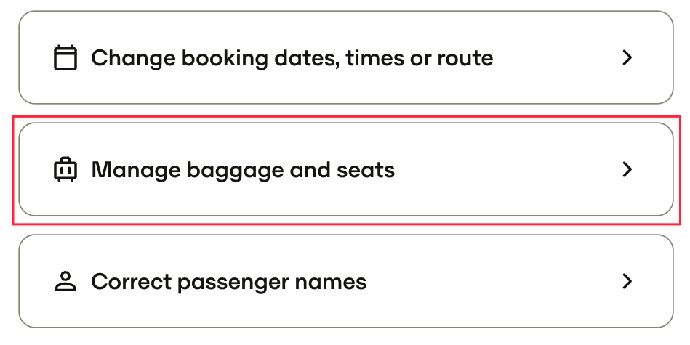Select the 'Manage baggage and seats' text label
690x345 pixels.
[243, 170]
